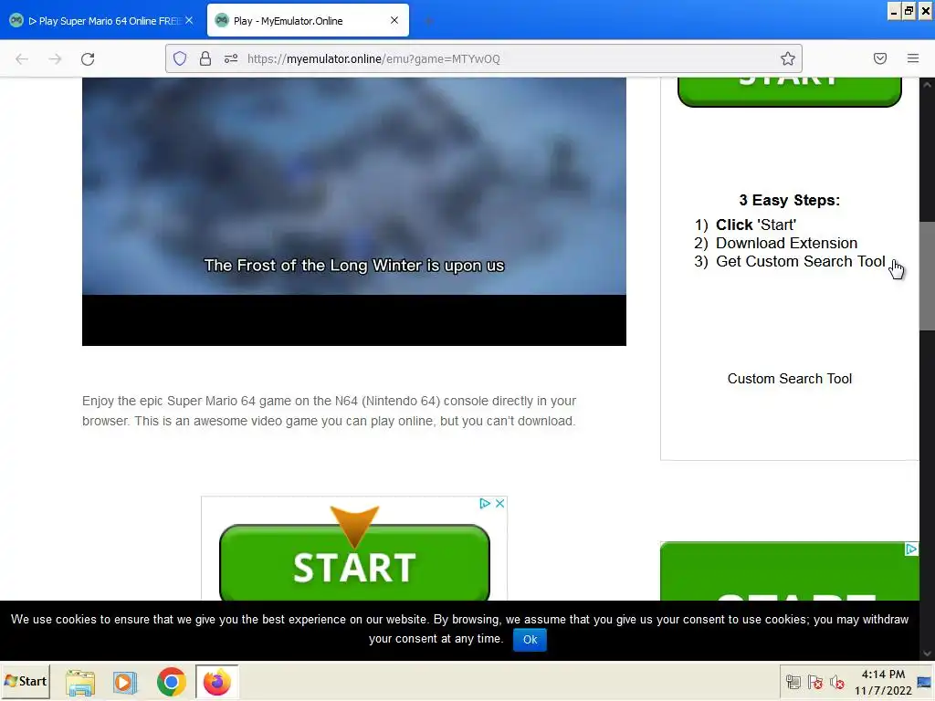Open network tray icon
Screen dimensions: 935x701
(x=793, y=682)
